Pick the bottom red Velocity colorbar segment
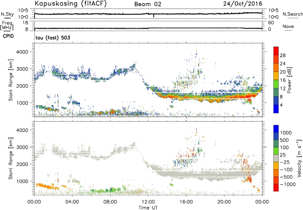Viewport: 303px width, 210px height. (276, 188)
